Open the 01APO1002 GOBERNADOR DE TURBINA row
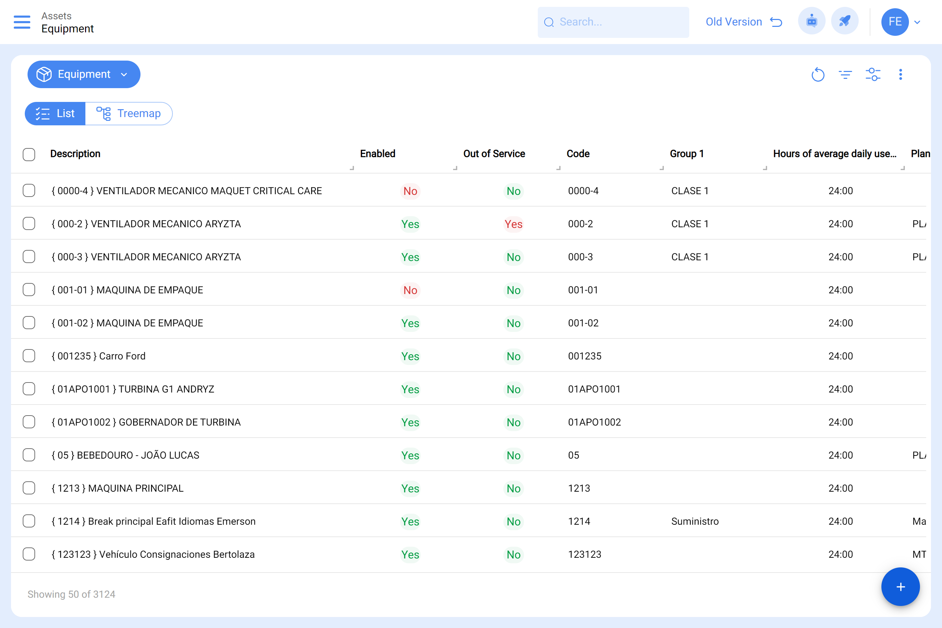The width and height of the screenshot is (942, 628). click(469, 422)
